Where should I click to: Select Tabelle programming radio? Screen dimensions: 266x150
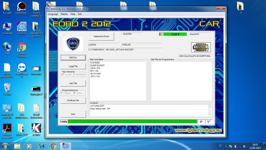pos(62,93)
